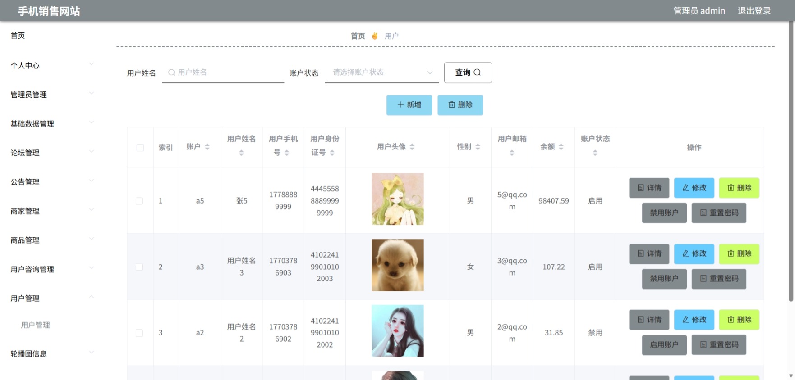
Task: Sort by 账户 column arrows
Action: [x=207, y=147]
